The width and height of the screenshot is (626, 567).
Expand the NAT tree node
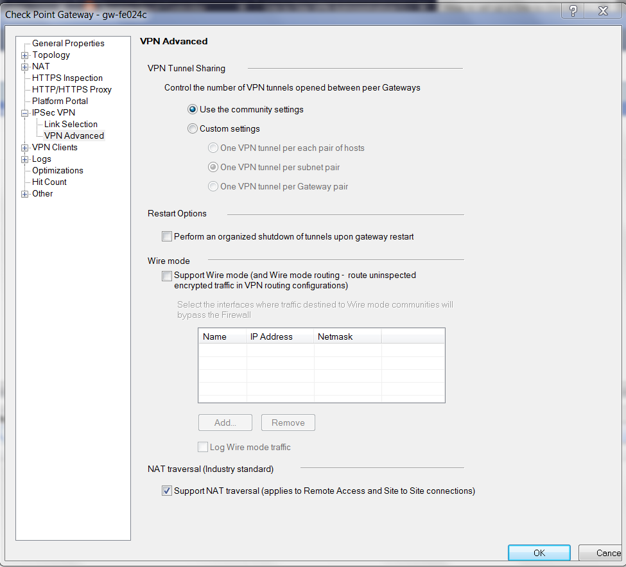coord(25,67)
